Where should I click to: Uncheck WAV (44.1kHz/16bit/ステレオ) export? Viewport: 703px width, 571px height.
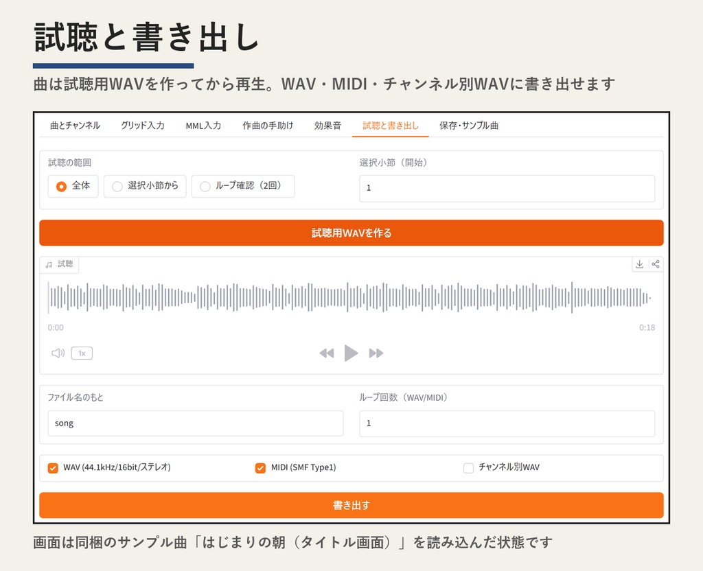pyautogui.click(x=53, y=468)
